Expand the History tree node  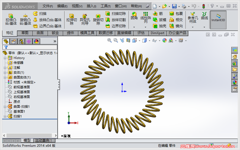tap(5, 58)
